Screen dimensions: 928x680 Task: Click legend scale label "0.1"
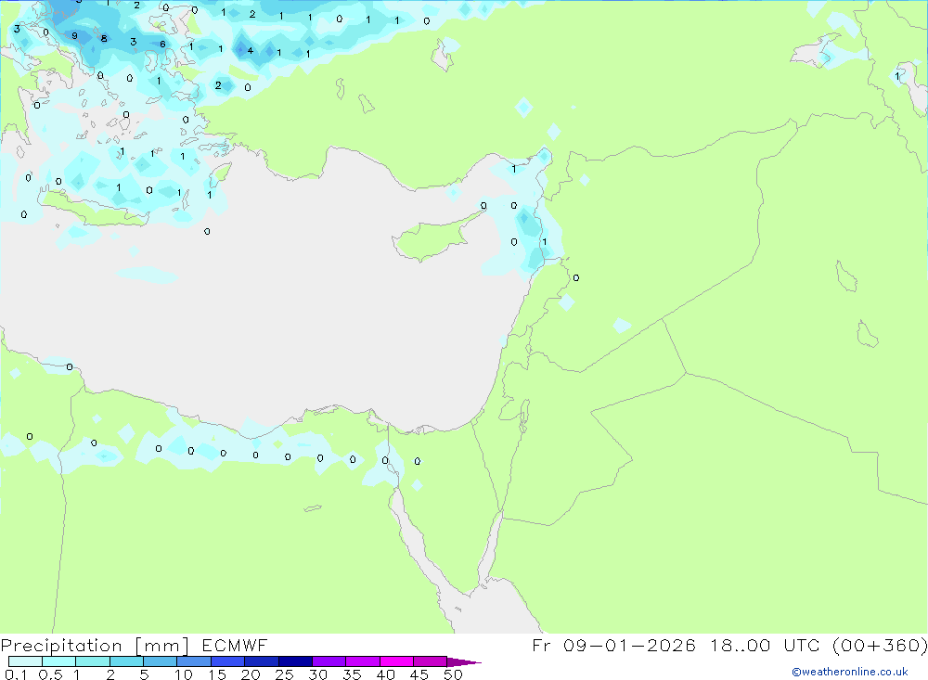click(x=16, y=674)
